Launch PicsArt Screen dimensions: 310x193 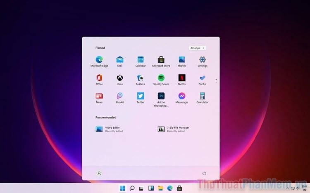coord(120,98)
